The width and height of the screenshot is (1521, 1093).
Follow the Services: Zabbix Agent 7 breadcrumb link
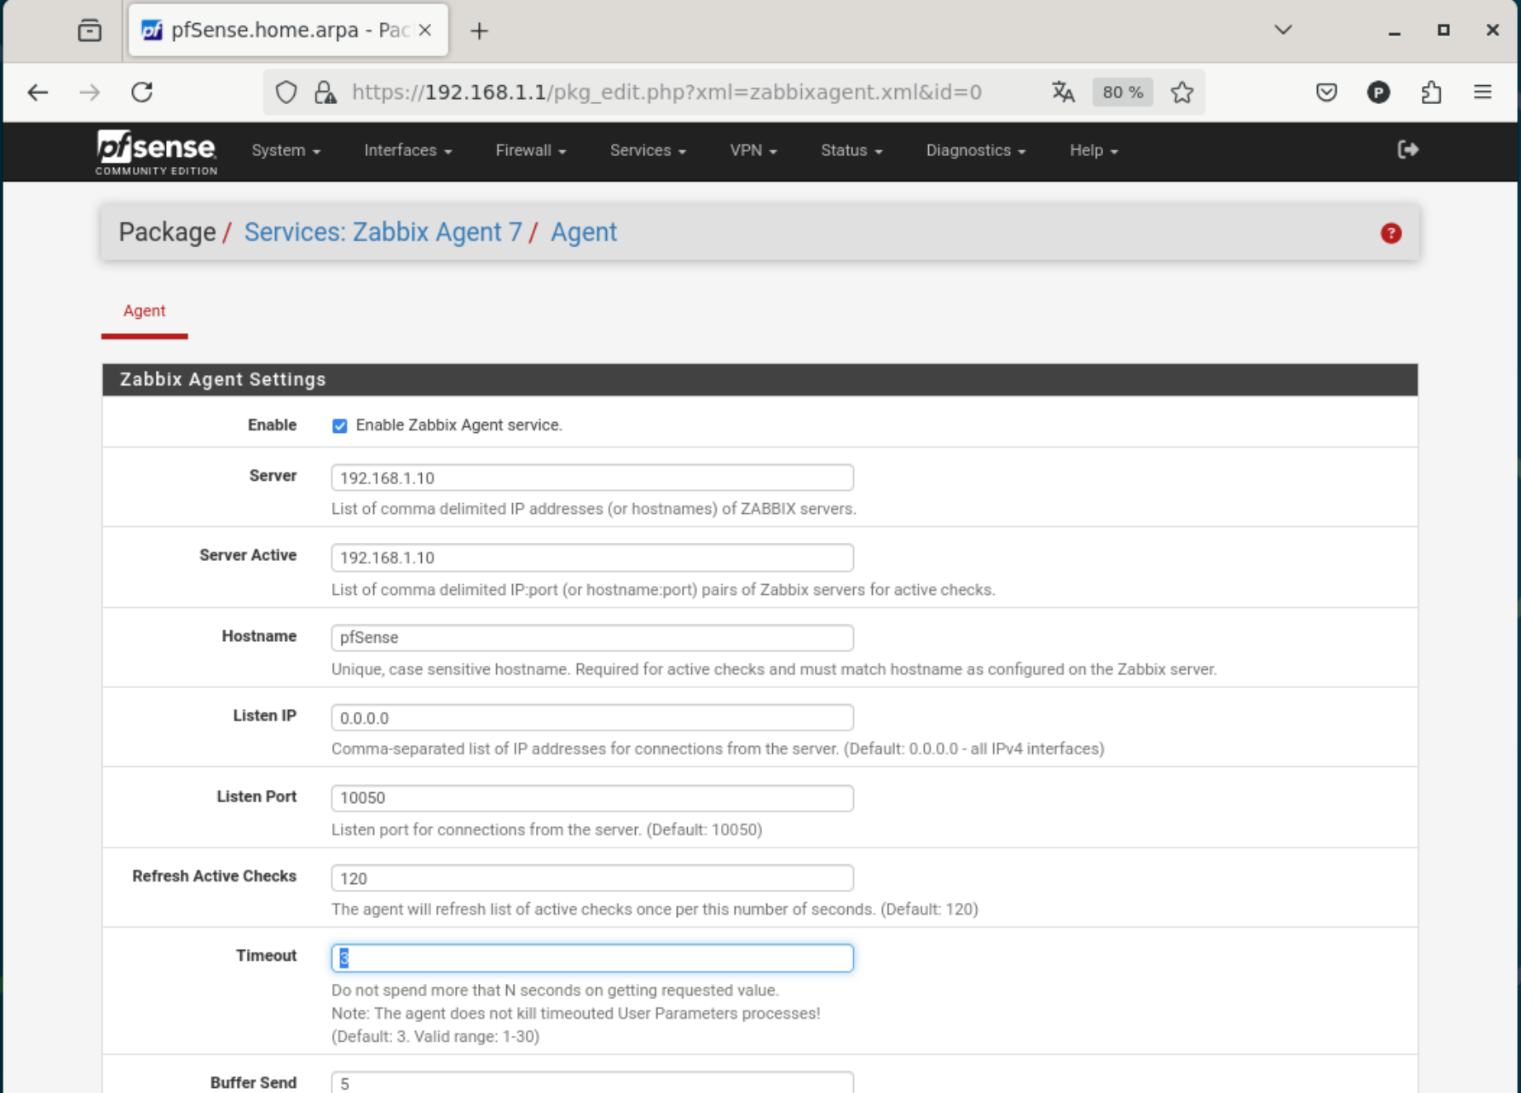click(x=383, y=232)
